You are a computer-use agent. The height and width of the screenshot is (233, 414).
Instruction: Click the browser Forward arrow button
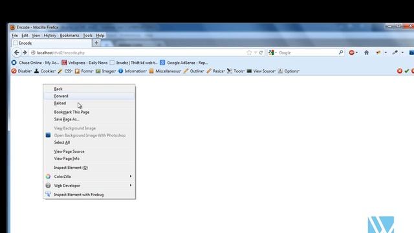point(25,52)
